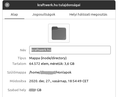
Task: Click the folder icon to change it
Action: click(59, 33)
